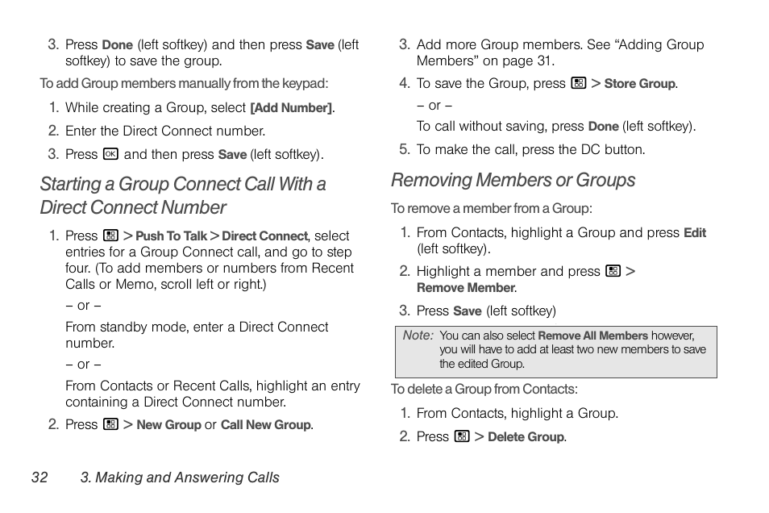Click the bold word 'Edit' in the Contacts step

click(695, 232)
